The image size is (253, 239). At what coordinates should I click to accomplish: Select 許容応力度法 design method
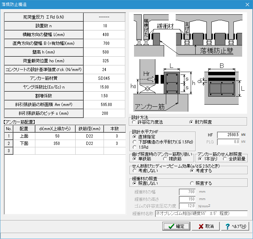134,122
